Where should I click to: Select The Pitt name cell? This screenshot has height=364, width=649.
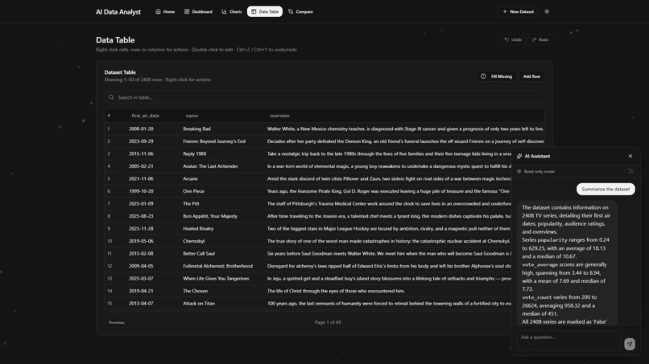pyautogui.click(x=191, y=203)
